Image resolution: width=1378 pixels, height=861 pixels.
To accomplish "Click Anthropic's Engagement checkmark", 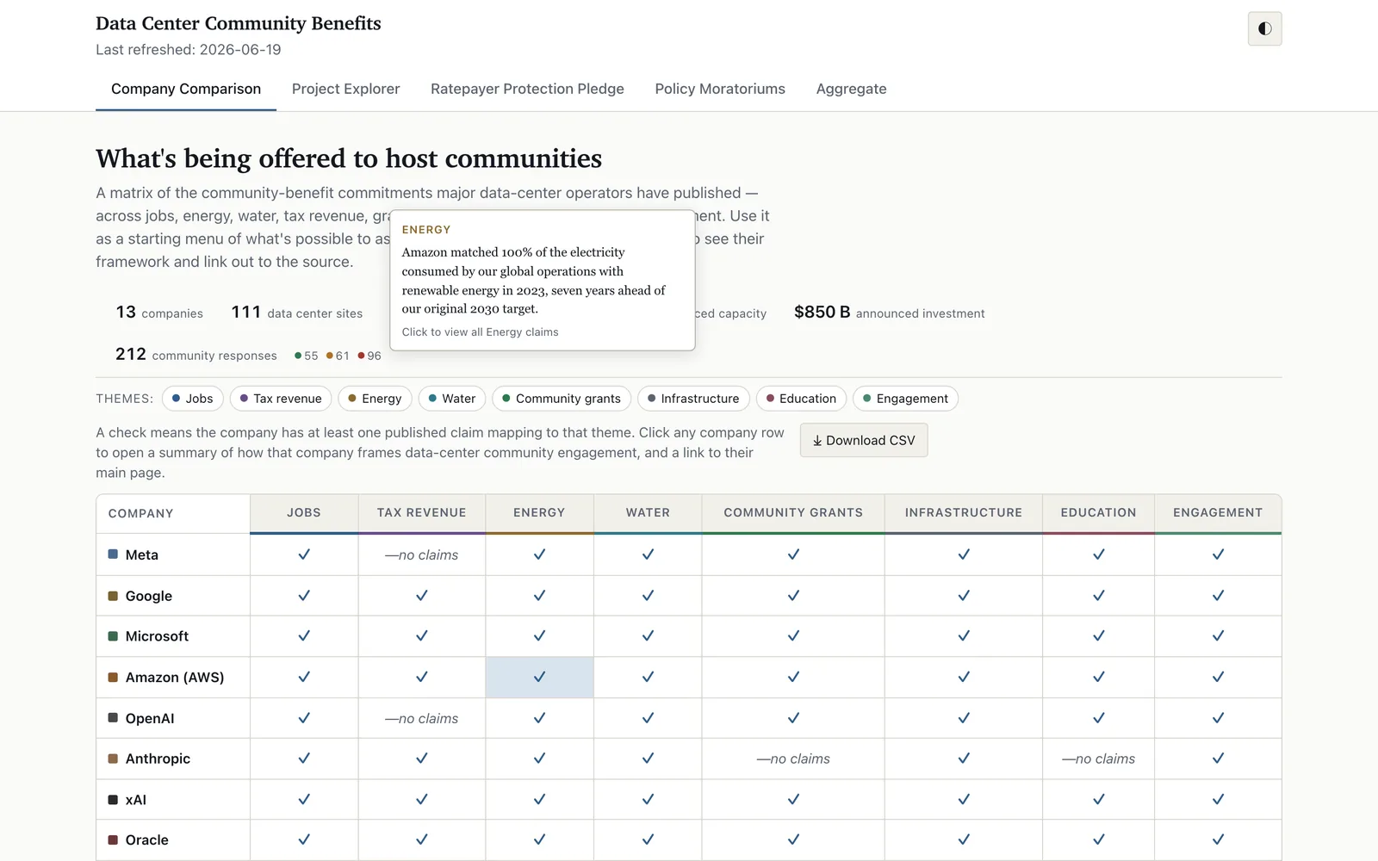I will [x=1218, y=759].
